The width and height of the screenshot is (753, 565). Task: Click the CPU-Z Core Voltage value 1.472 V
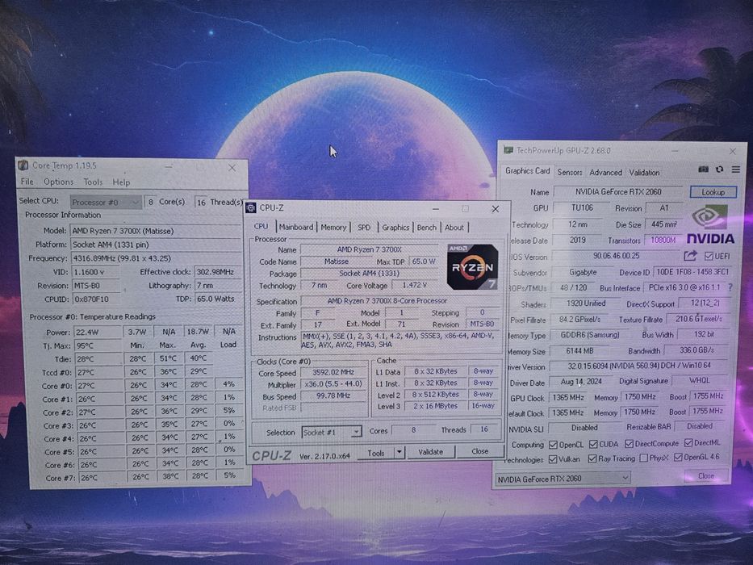pos(415,285)
